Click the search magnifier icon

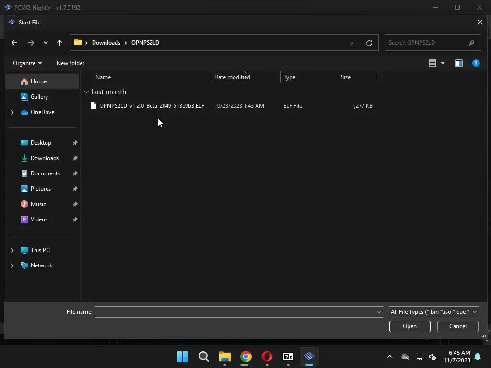tap(472, 43)
